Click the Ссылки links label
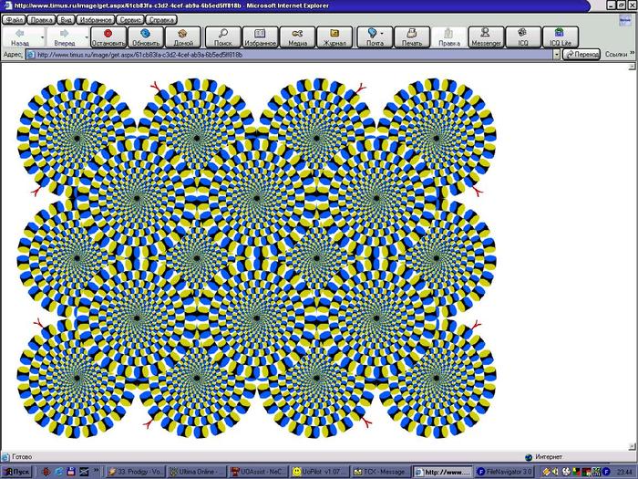 click(x=615, y=54)
